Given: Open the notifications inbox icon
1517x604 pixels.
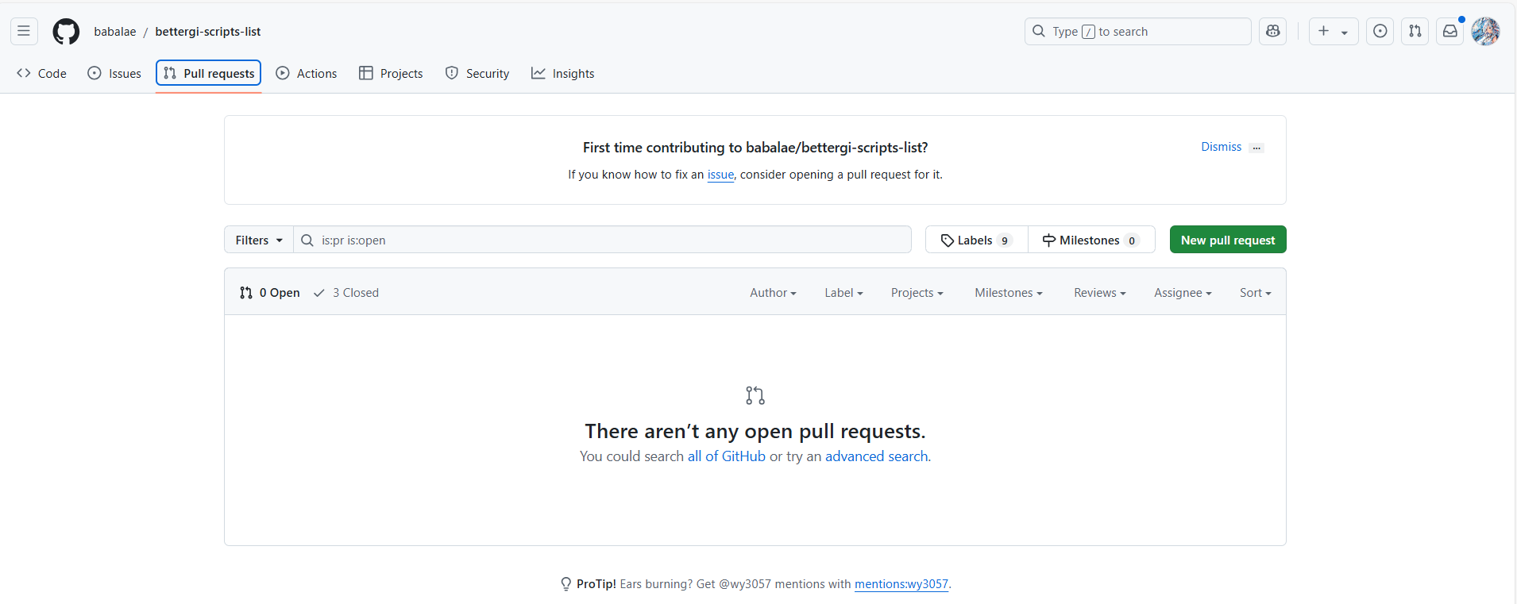Looking at the screenshot, I should (1450, 32).
